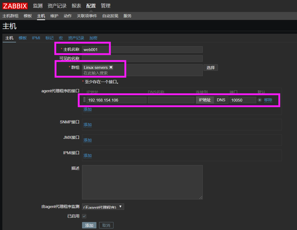This screenshot has height=230, width=297.
Task: Click the 可见的名称 input field
Action: (142, 58)
